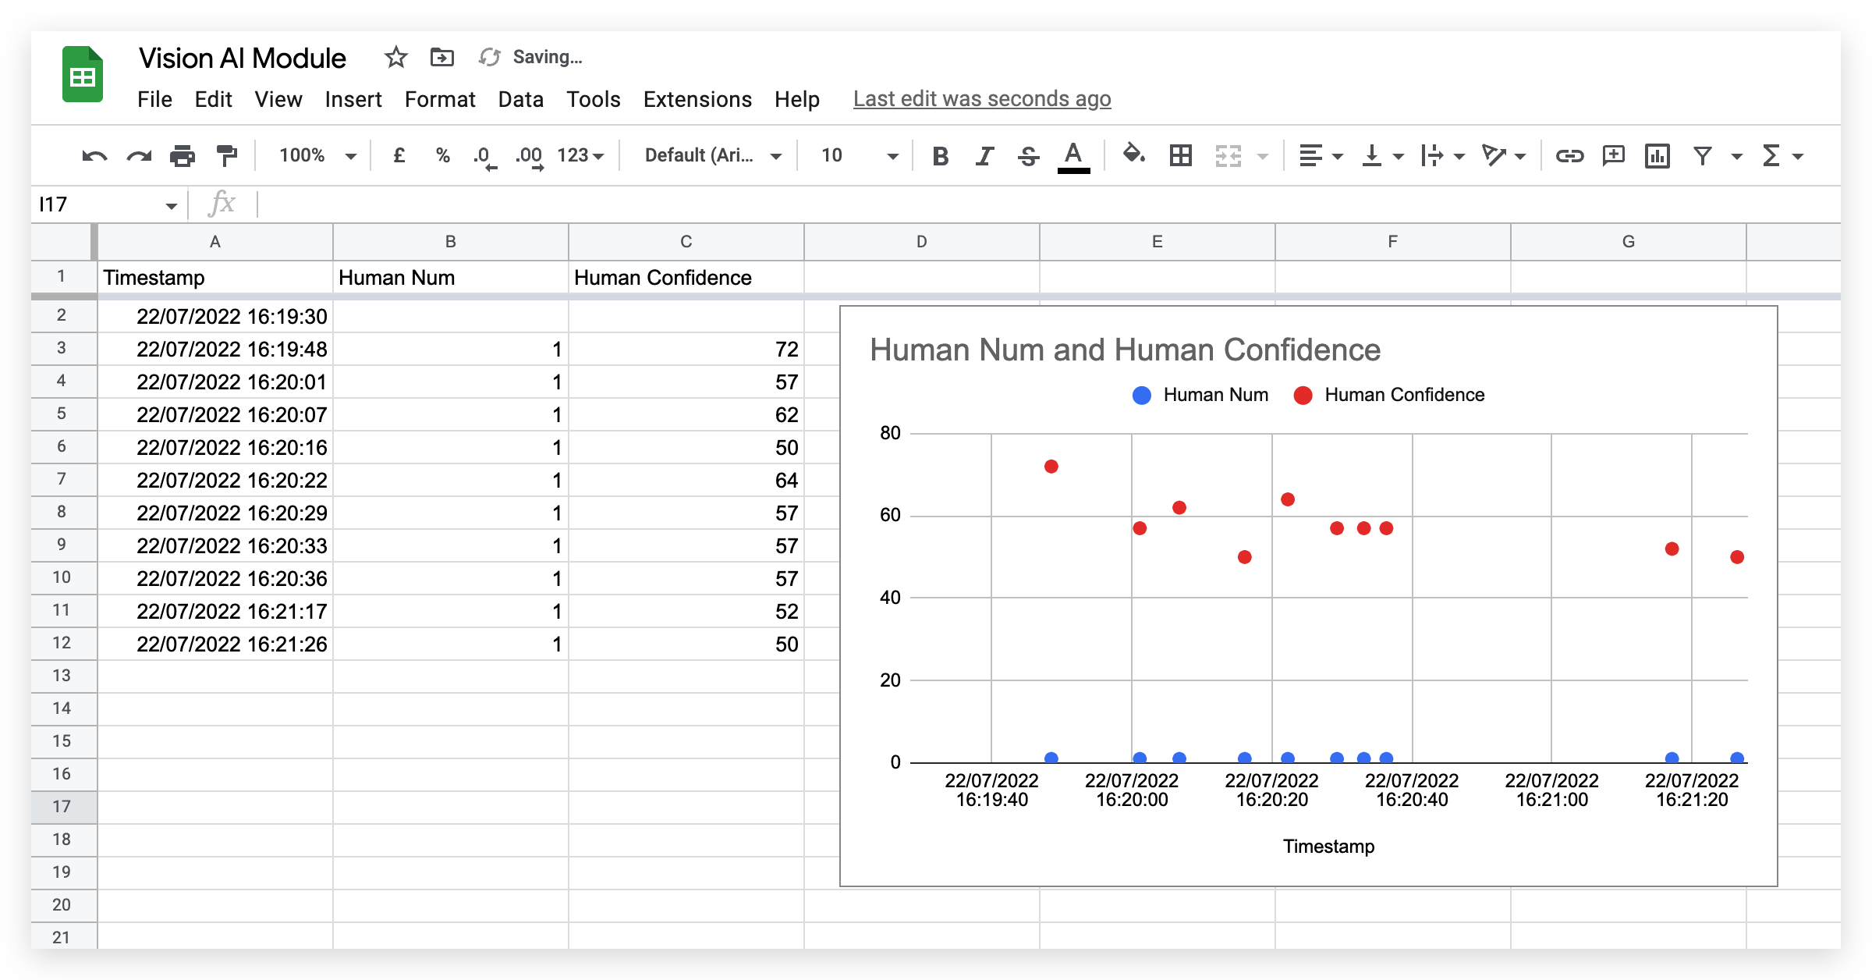Format as percent
Image resolution: width=1872 pixels, height=980 pixels.
tap(442, 156)
